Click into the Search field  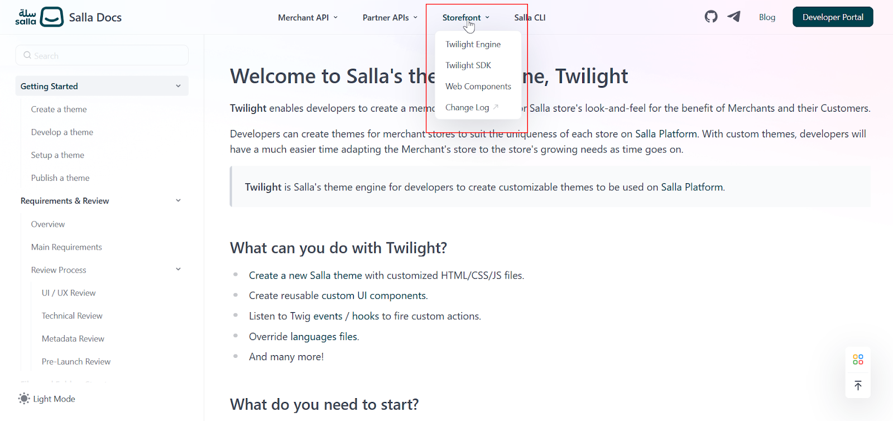tap(102, 55)
